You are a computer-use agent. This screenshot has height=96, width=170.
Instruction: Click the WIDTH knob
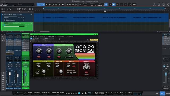tap(68, 66)
